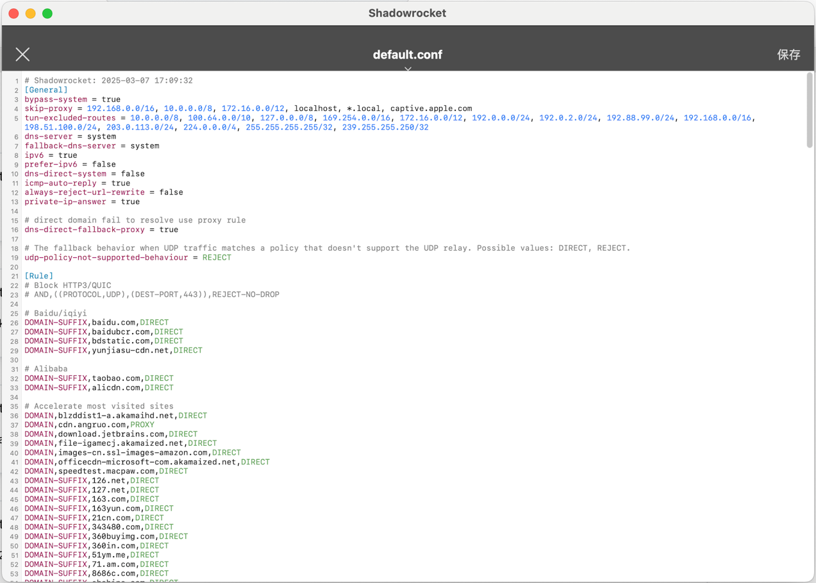Screen dimensions: 816x583
Task: Click the dns-server = system line
Action: click(x=71, y=137)
